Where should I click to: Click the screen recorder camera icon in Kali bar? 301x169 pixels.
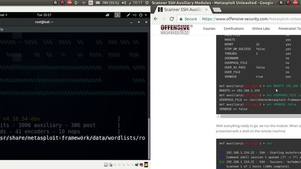(x=107, y=15)
